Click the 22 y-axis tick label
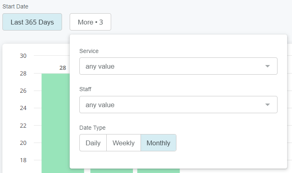The image size is (292, 173). click(x=23, y=126)
